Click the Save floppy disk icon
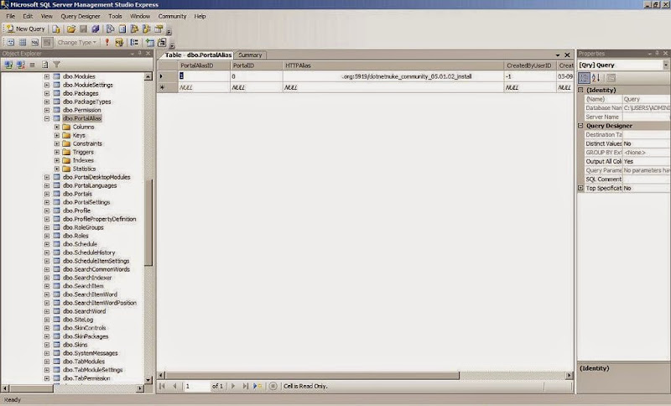Screen dimensions: 671x406 83,29
